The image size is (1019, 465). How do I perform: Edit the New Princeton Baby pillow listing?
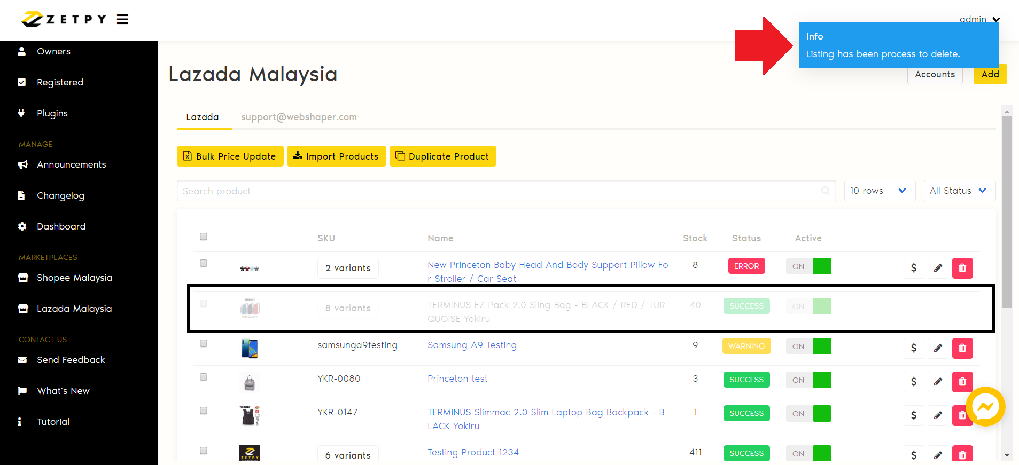pyautogui.click(x=938, y=268)
